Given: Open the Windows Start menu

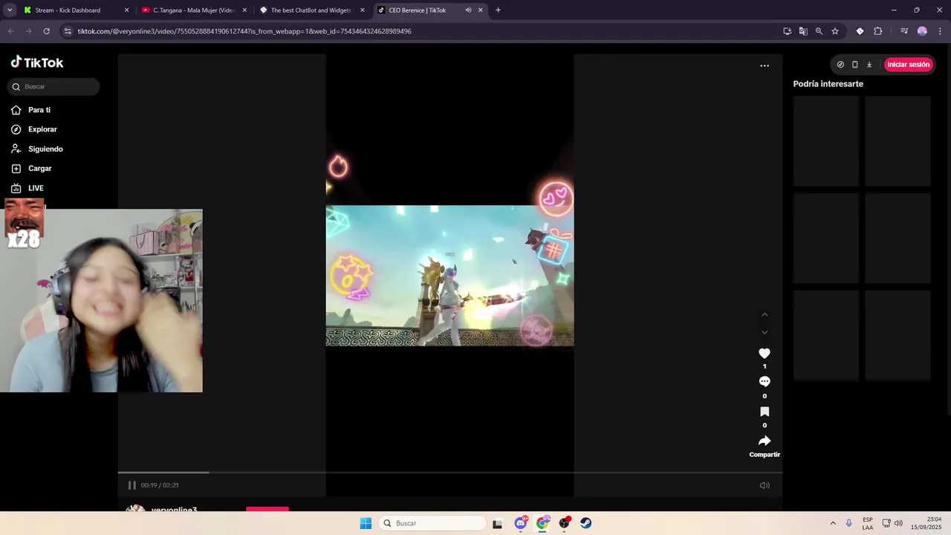Looking at the screenshot, I should (366, 523).
